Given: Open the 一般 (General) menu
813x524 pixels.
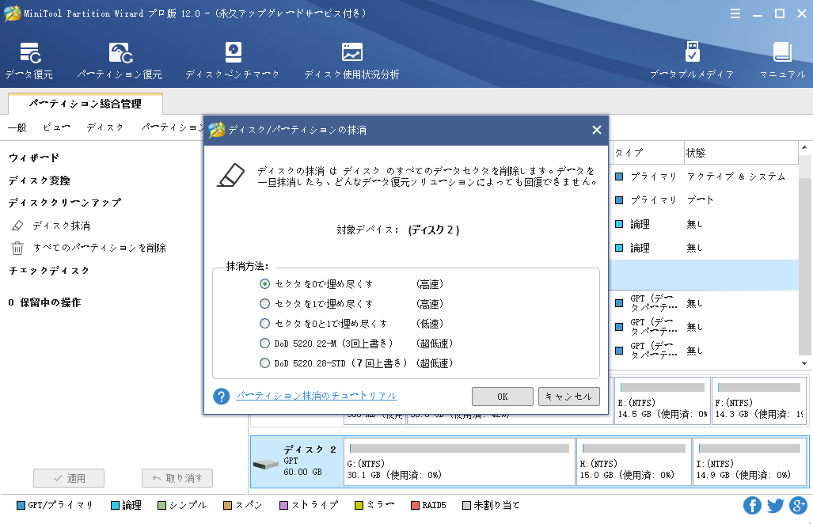Looking at the screenshot, I should [x=17, y=127].
